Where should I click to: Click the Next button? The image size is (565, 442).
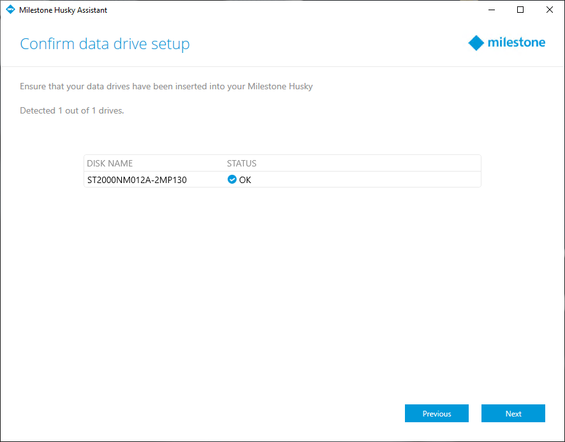point(513,413)
